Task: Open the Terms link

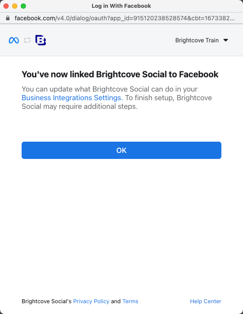Action: pos(130,301)
